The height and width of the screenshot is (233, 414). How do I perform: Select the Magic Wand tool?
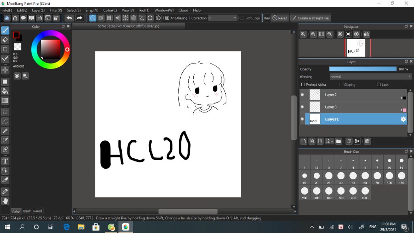(5, 131)
